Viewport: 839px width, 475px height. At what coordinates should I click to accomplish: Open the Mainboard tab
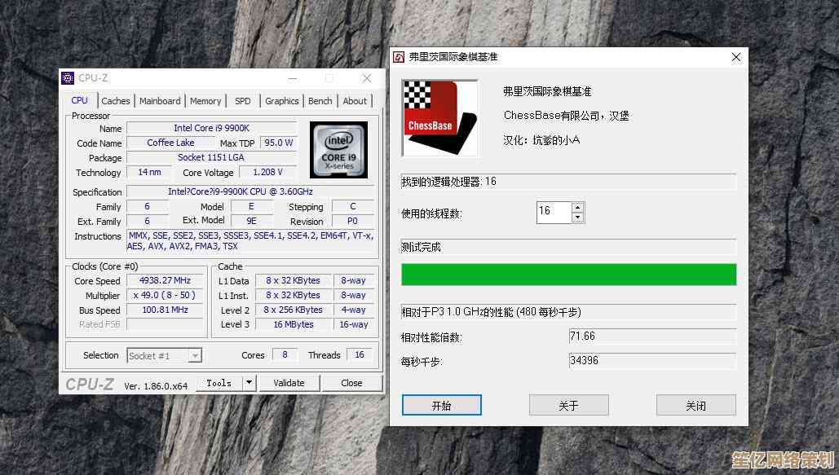coord(160,100)
